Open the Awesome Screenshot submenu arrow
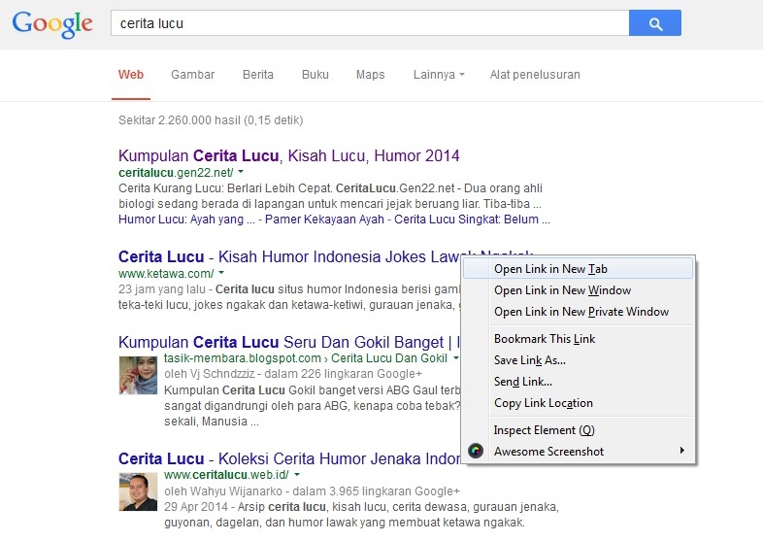 click(682, 451)
